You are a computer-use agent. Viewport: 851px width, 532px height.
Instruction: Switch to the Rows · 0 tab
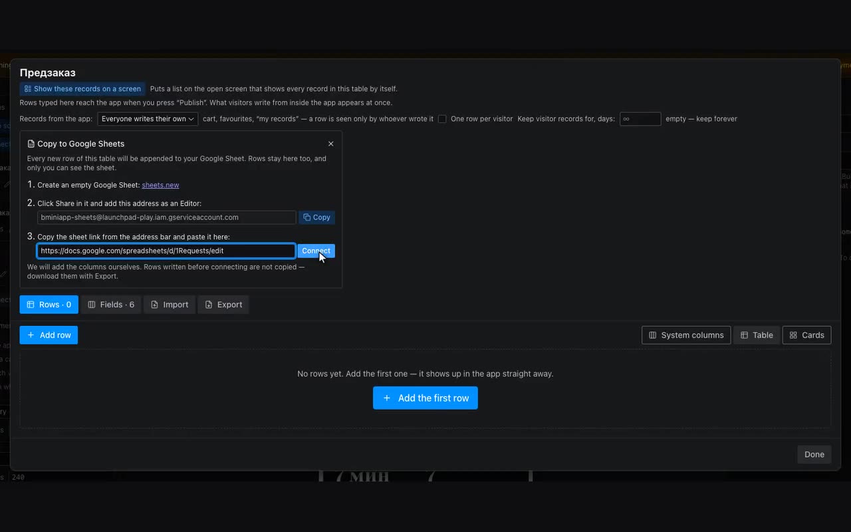(x=49, y=305)
